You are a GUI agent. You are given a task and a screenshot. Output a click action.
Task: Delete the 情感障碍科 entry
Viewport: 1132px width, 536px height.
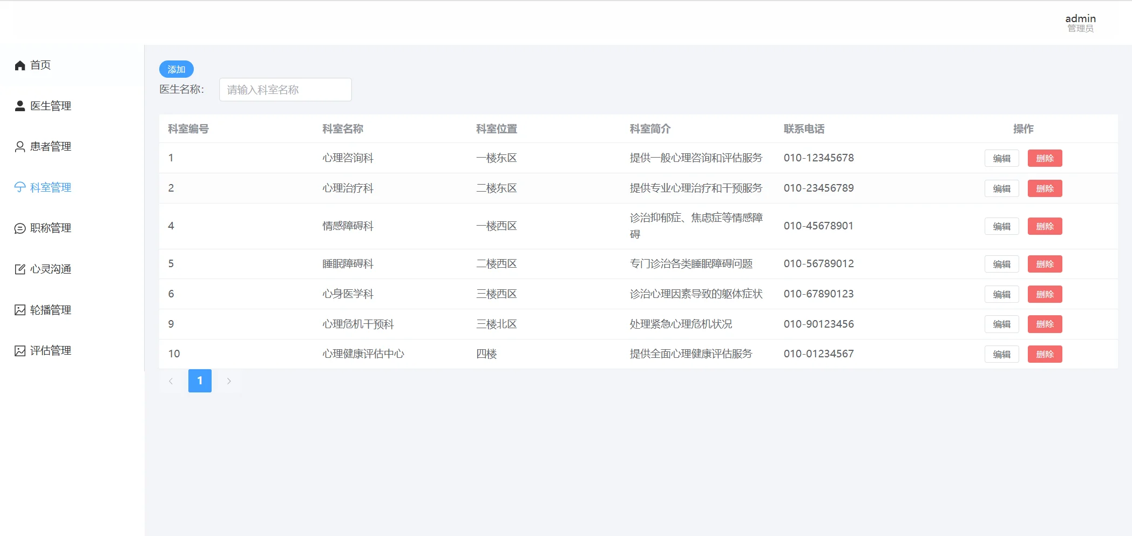point(1045,226)
